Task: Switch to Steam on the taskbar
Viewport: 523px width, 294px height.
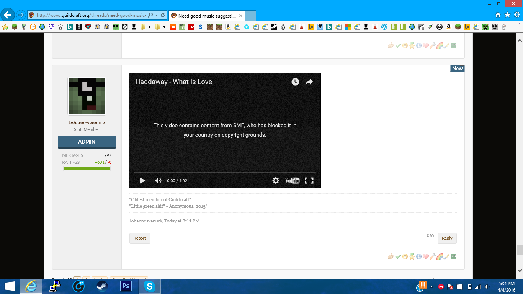Action: (x=102, y=286)
